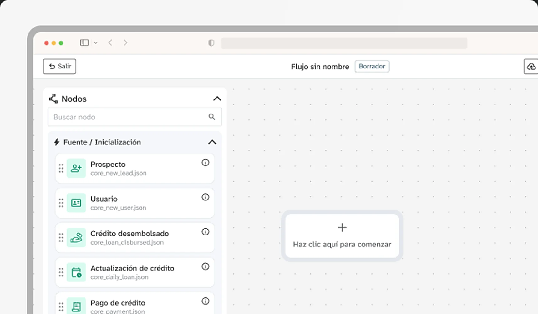Image resolution: width=538 pixels, height=314 pixels.
Task: Click the drag handle of Pago de crédito
Action: click(x=61, y=307)
